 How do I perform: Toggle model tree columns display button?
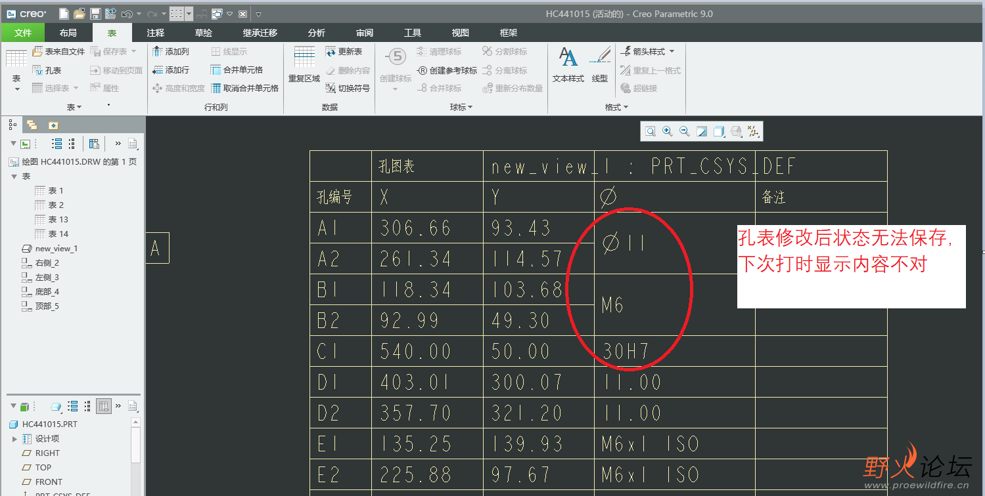coord(104,407)
